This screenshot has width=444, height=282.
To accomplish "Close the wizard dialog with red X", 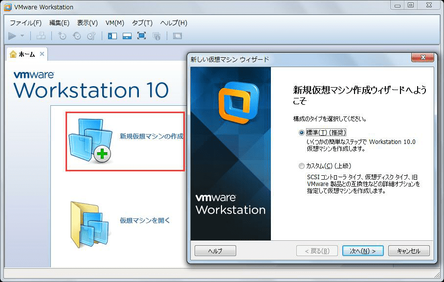I will [x=422, y=58].
